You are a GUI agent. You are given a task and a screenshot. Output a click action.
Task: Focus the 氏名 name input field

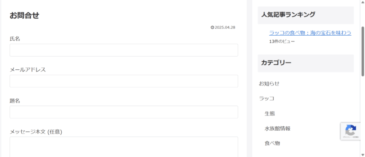123,50
